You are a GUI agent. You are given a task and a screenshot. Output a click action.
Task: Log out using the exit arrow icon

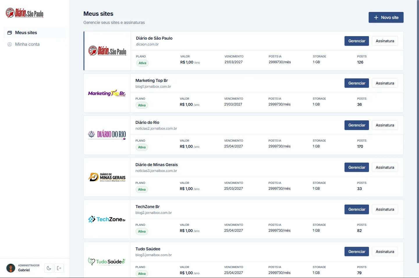tap(59, 268)
